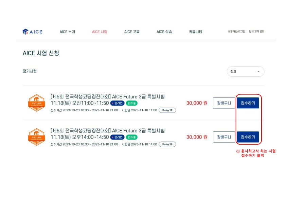Click the AICE logo icon
Screen dimensions: 286x202
point(25,32)
